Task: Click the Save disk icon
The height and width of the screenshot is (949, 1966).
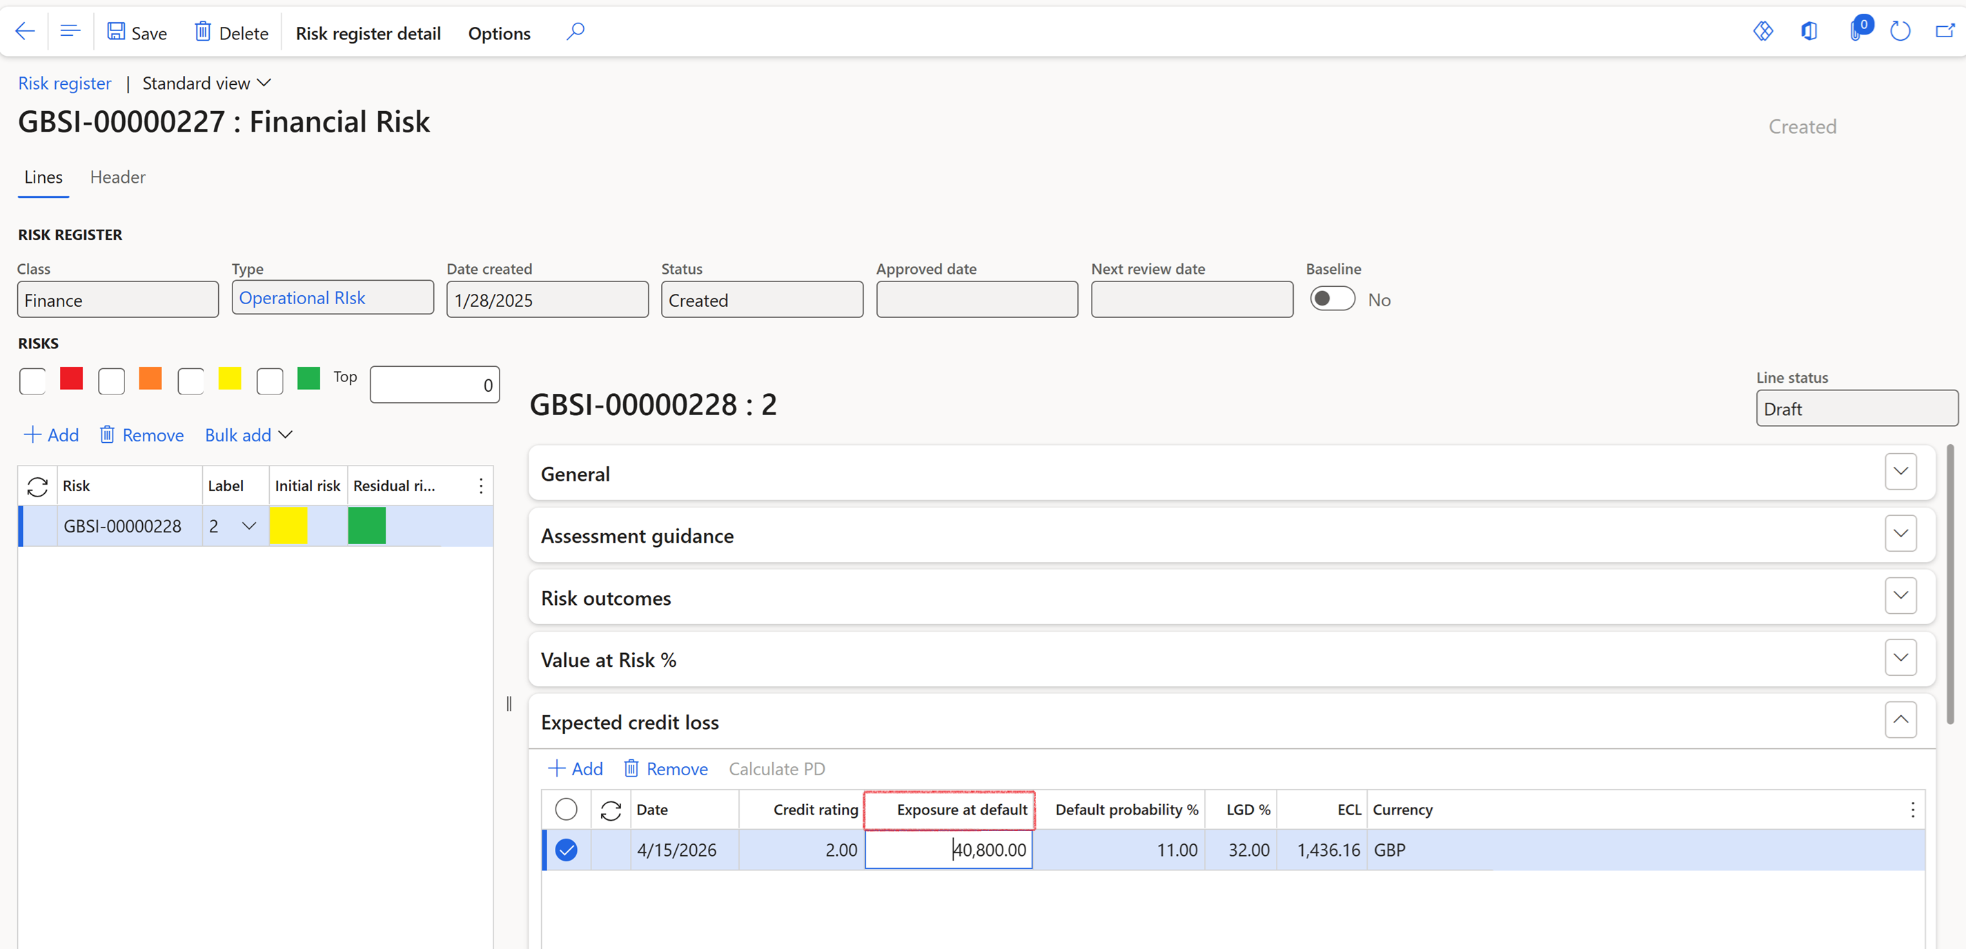Action: point(116,32)
